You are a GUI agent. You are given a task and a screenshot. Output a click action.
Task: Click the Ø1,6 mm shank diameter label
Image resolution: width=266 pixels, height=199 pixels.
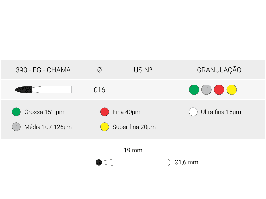click(186, 162)
